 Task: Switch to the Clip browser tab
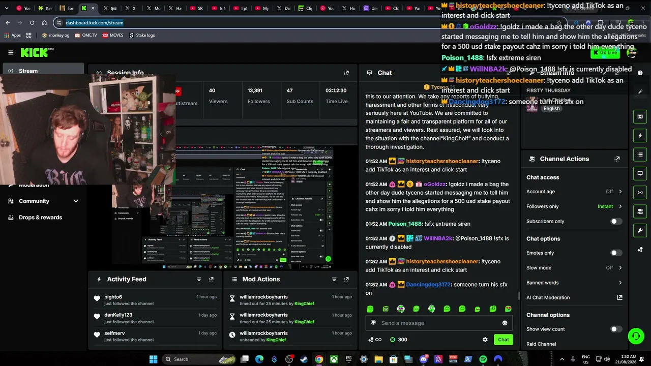(305, 8)
